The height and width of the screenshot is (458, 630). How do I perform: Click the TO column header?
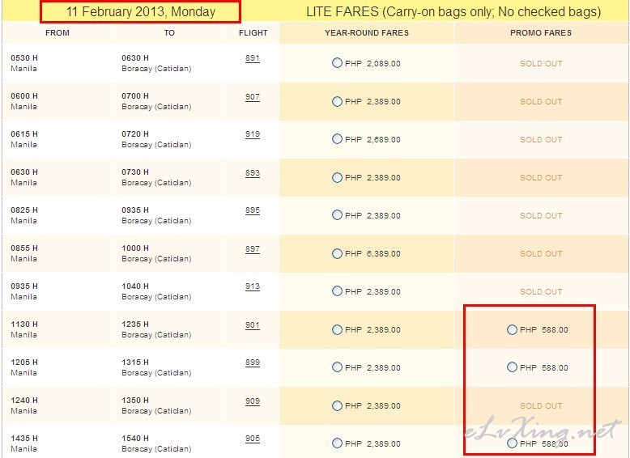click(x=169, y=33)
